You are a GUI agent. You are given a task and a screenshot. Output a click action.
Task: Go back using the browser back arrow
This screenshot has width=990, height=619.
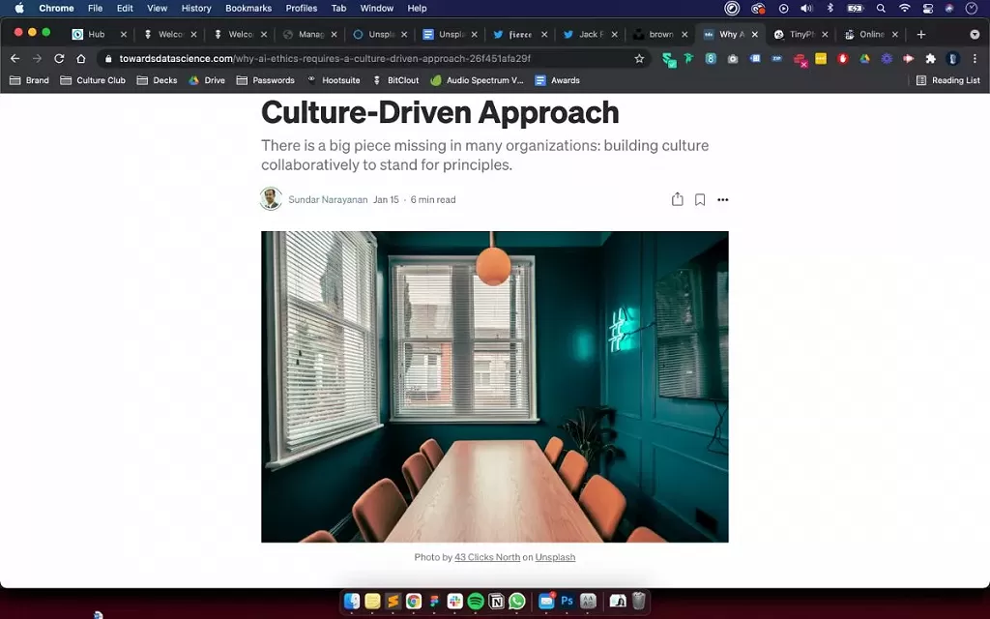[15, 58]
